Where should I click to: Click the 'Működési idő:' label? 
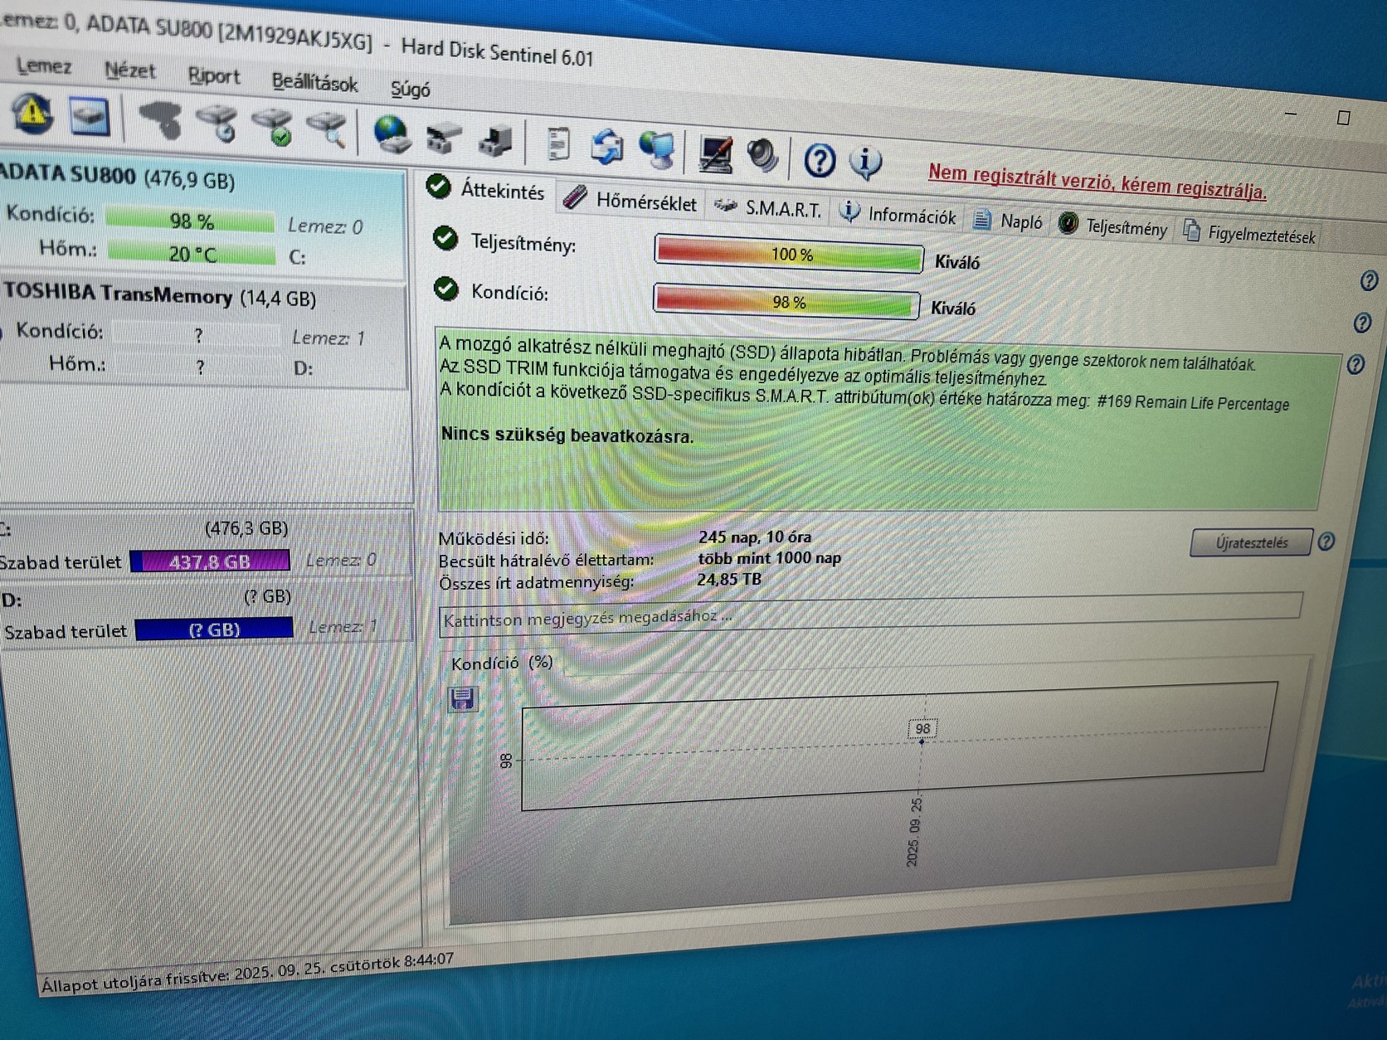click(494, 538)
